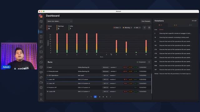Open the terminal console sidebar icon
This screenshot has width=200, height=112.
coord(41,52)
